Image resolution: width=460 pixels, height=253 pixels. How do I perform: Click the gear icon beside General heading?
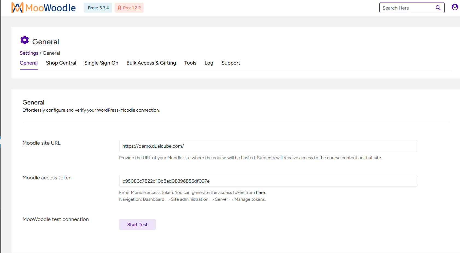pyautogui.click(x=25, y=40)
